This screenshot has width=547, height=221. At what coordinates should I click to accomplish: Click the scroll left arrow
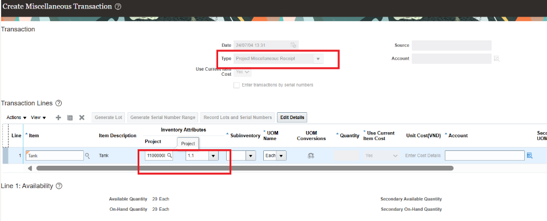30,168
